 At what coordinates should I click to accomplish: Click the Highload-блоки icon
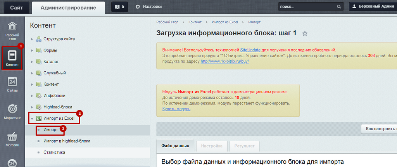(x=38, y=107)
